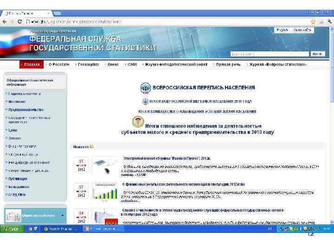Select the Главная menu tab
Image resolution: width=334 pixels, height=250 pixels.
[32, 64]
